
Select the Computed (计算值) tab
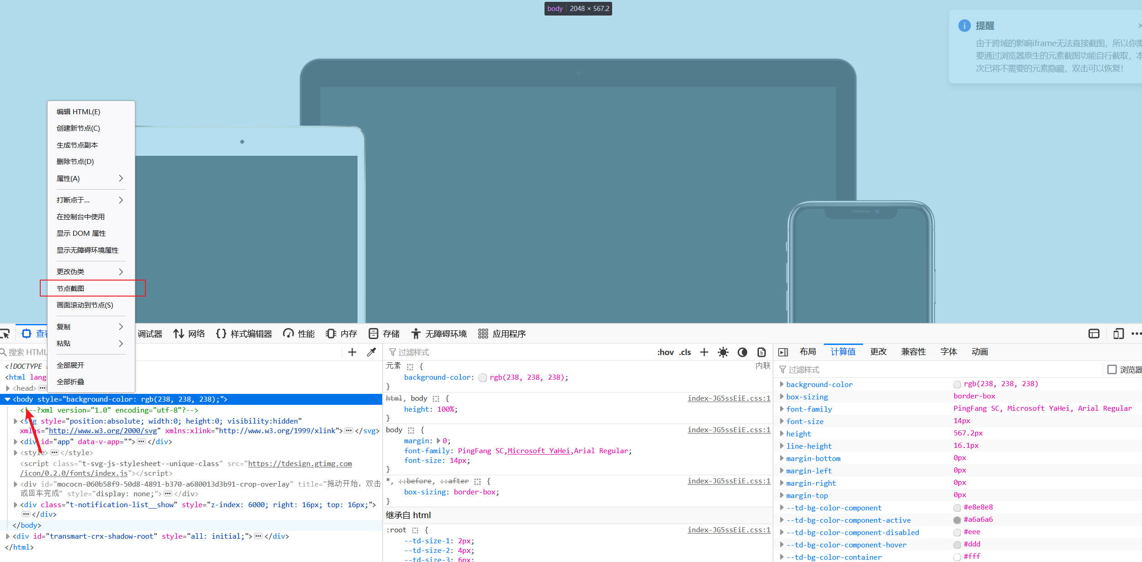point(843,352)
